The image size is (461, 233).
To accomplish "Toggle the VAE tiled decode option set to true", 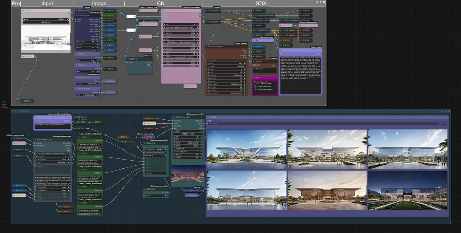I will 188,158.
